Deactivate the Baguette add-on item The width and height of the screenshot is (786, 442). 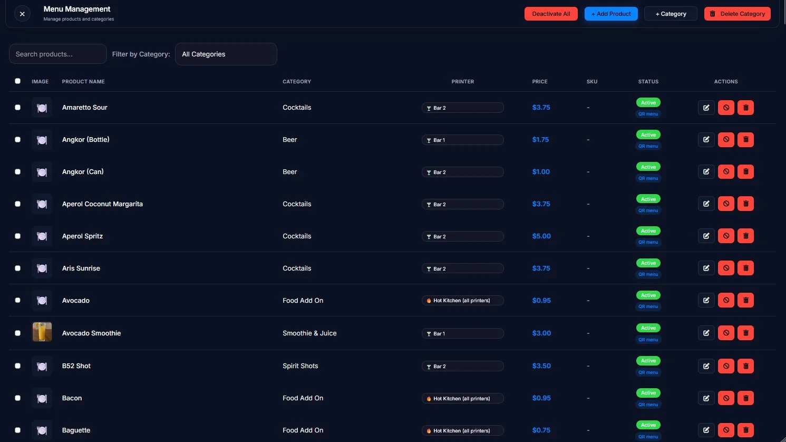point(726,430)
